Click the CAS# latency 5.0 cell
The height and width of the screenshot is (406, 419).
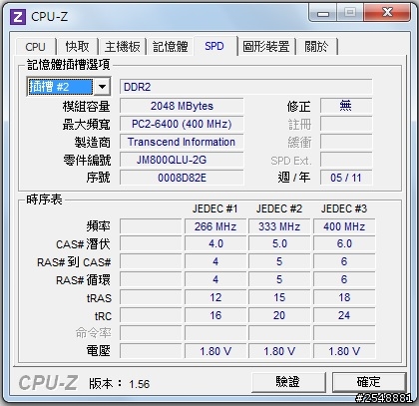point(279,243)
